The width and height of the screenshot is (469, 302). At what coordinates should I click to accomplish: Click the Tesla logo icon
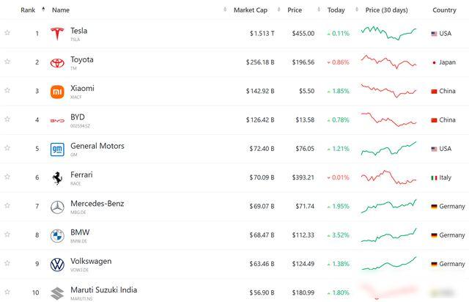pos(57,34)
